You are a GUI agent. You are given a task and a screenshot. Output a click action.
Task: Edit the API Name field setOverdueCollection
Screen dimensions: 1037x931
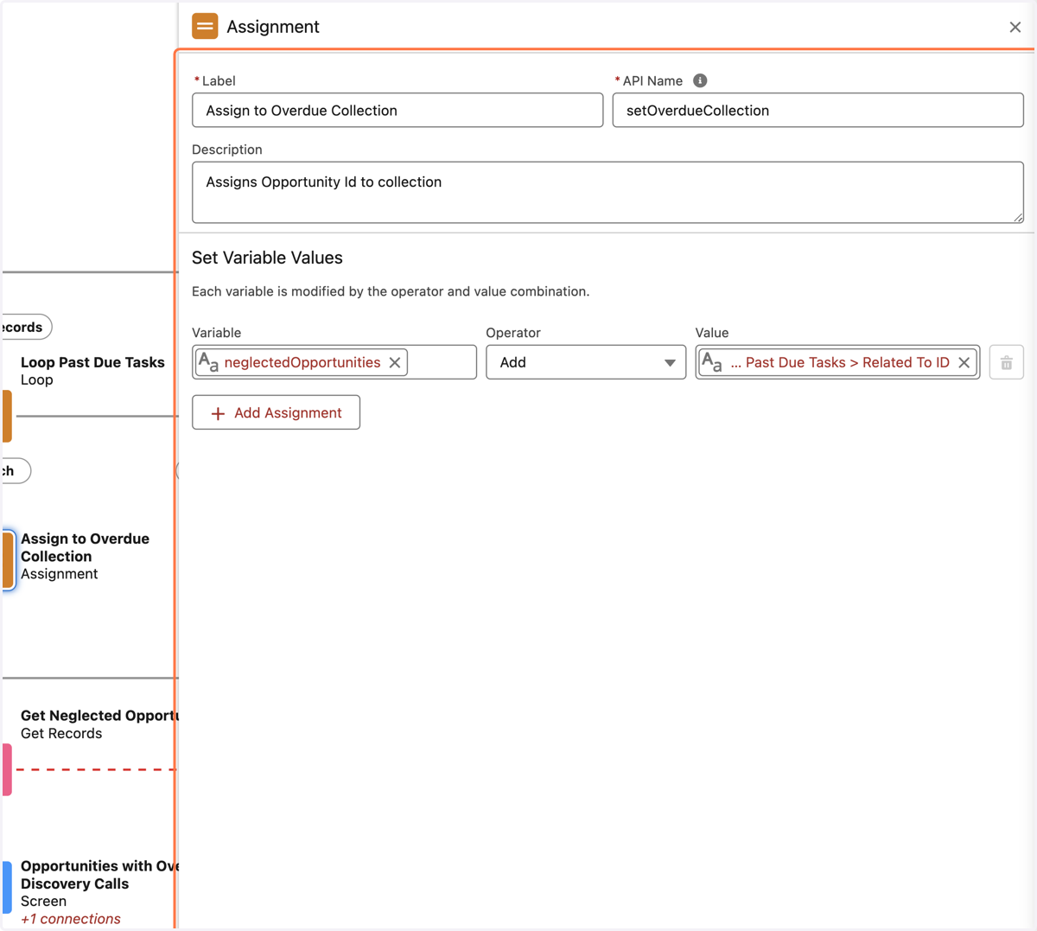(x=818, y=111)
